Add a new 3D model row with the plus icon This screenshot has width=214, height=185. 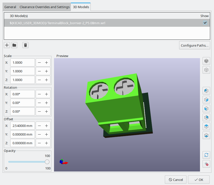(7, 45)
